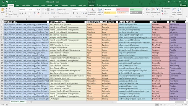Switch to the Insert ribbon tab
The image size is (188, 106).
(17, 6)
